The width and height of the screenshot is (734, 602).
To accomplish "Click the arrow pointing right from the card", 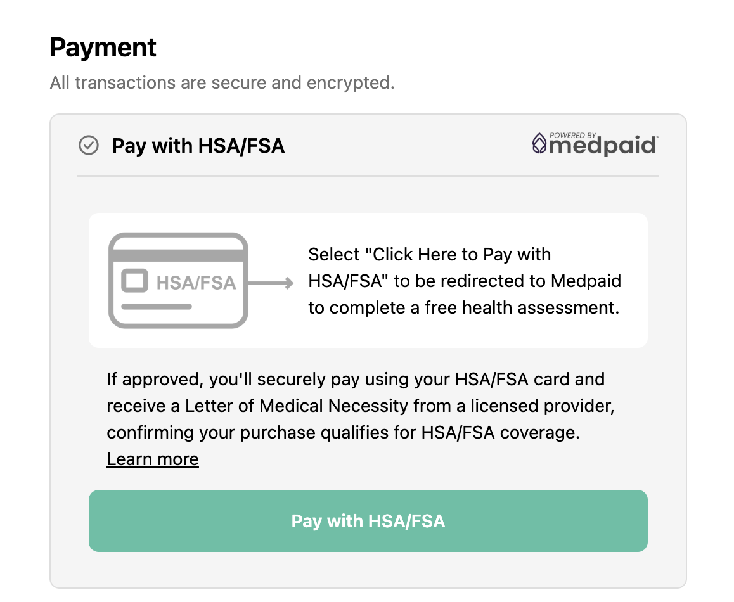I will [271, 283].
